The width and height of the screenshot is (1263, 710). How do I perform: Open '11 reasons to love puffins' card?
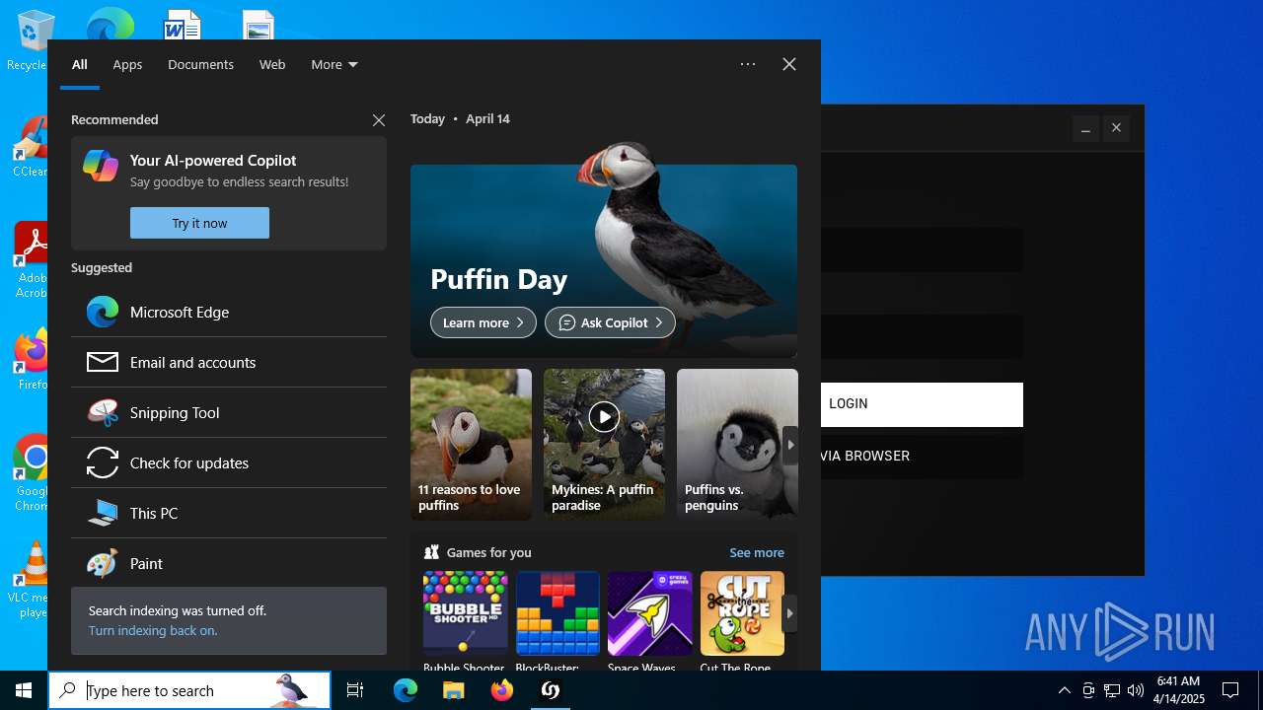coord(471,444)
